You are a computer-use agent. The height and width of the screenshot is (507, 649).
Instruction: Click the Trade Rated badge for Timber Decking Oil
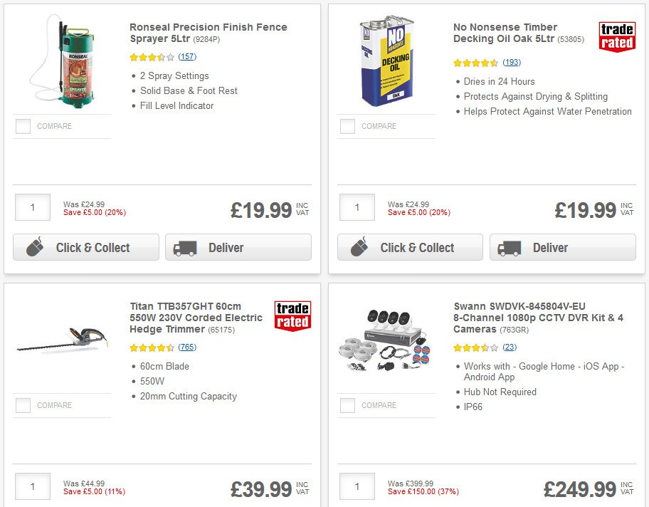pos(617,38)
